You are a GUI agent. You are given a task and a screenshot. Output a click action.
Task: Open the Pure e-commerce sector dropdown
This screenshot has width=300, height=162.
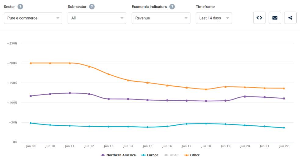point(33,18)
